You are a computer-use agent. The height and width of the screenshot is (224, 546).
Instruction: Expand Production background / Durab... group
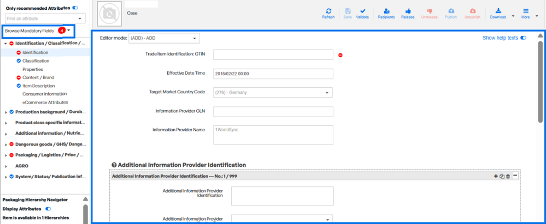pos(5,112)
